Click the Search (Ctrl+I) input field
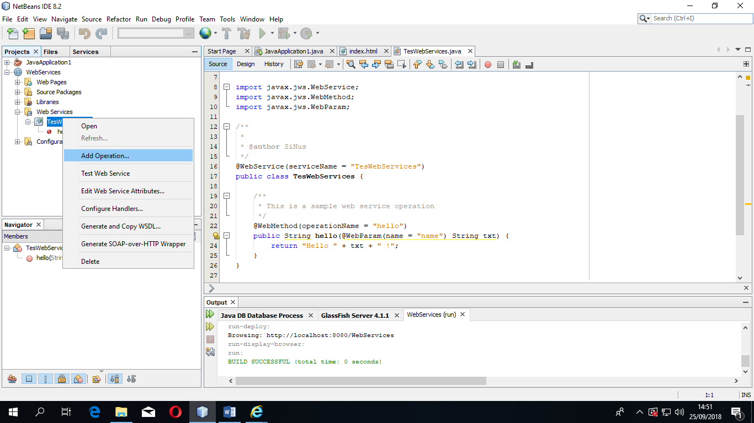Image resolution: width=754 pixels, height=423 pixels. (698, 18)
